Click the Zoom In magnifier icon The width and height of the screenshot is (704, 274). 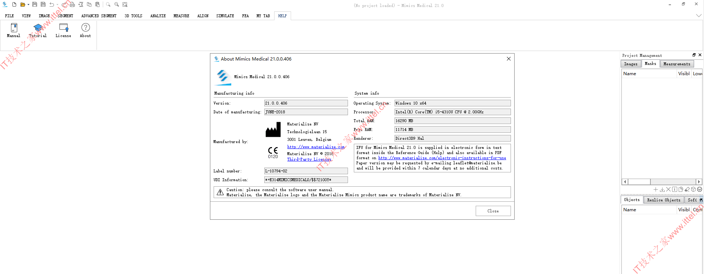pos(108,4)
